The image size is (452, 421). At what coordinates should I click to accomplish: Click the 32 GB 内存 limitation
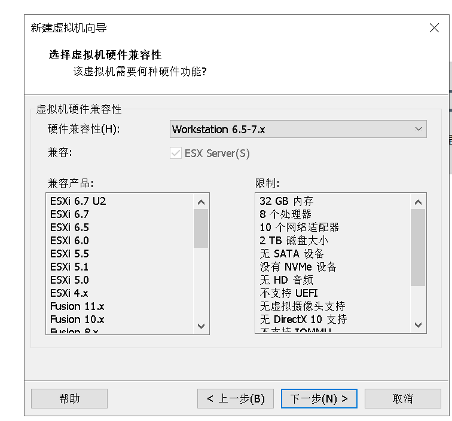[x=286, y=201]
